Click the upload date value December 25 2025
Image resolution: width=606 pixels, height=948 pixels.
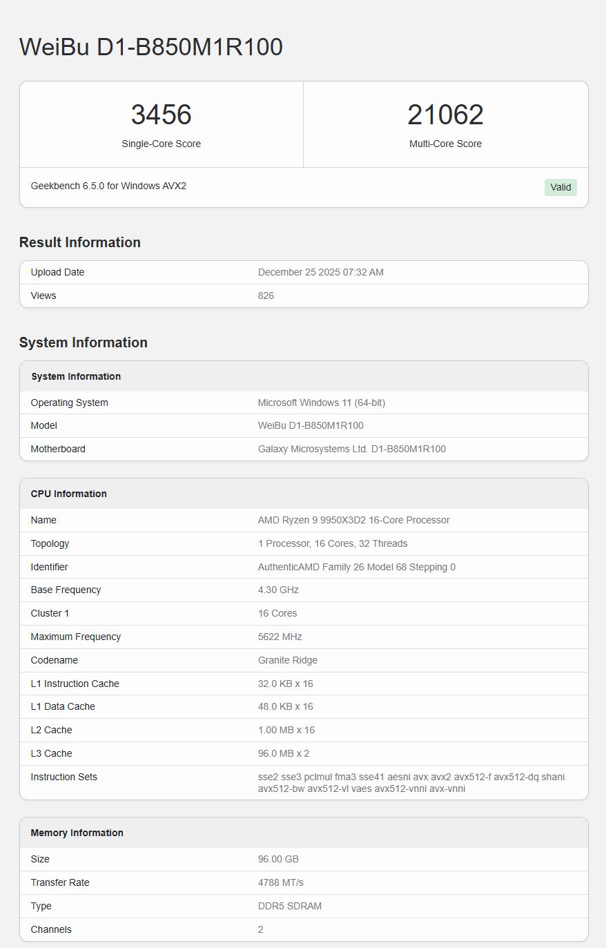pos(320,272)
